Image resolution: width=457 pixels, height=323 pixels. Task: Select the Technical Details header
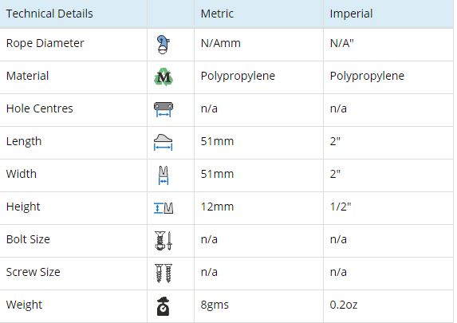point(49,14)
